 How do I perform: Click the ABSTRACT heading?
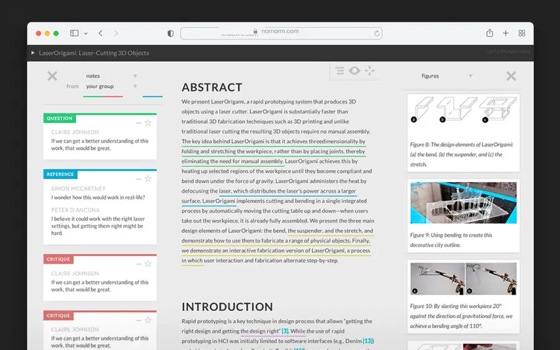tap(212, 87)
